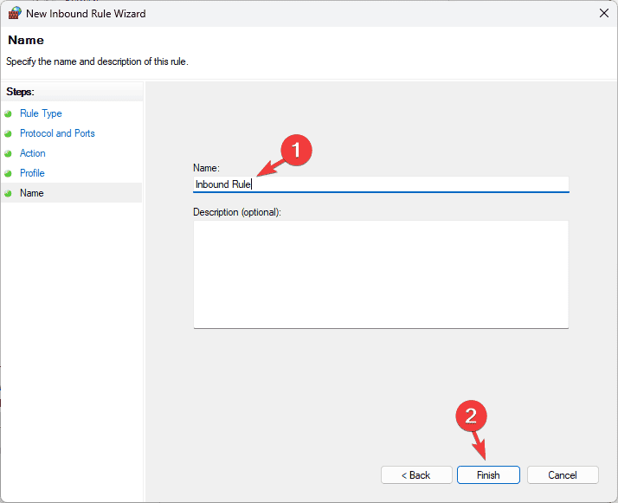Close the wizard window with the X

click(x=602, y=13)
